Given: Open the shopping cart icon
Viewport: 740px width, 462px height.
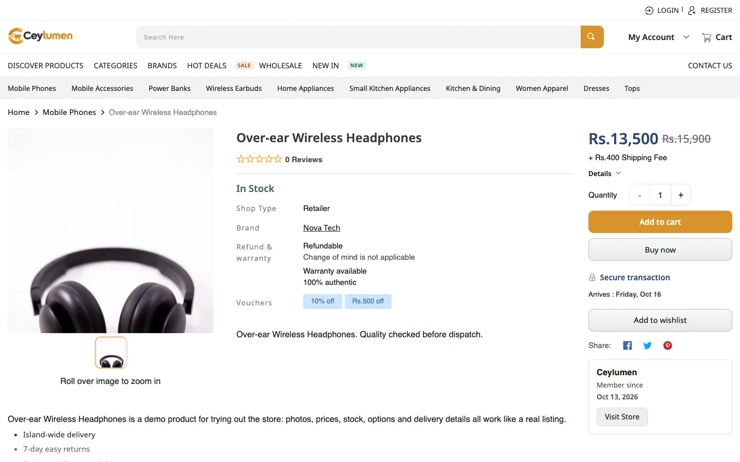Looking at the screenshot, I should click(x=707, y=37).
